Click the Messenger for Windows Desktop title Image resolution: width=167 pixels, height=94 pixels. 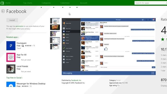click(x=31, y=84)
